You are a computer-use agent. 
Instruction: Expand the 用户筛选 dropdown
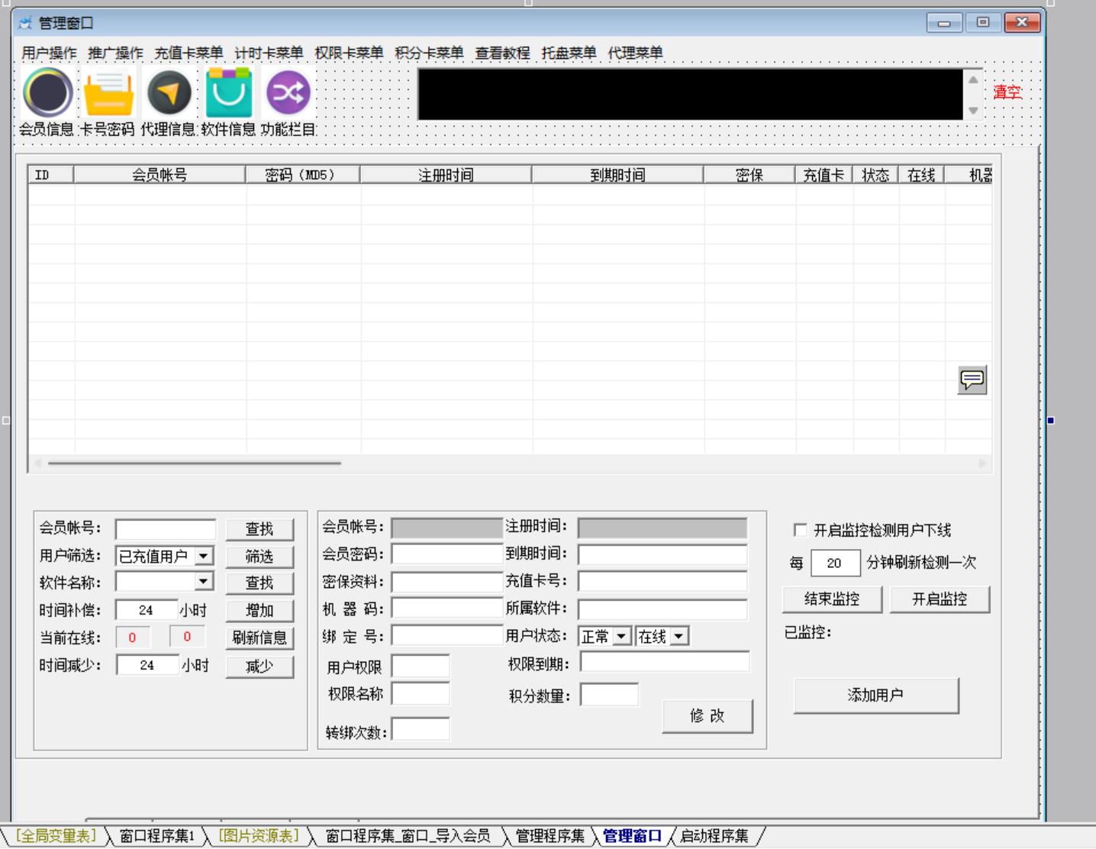[x=204, y=556]
